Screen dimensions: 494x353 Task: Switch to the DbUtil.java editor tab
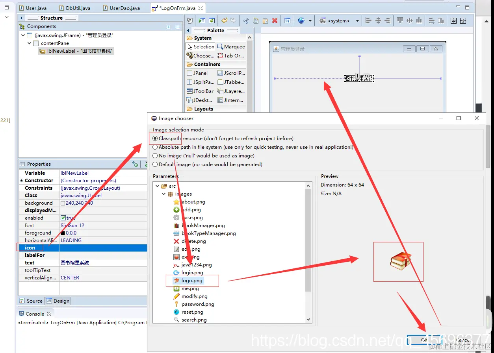click(74, 8)
